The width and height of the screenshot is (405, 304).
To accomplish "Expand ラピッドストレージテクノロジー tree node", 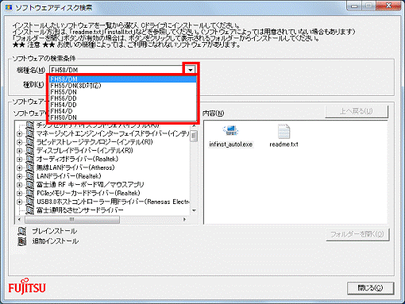I will click(x=19, y=142).
